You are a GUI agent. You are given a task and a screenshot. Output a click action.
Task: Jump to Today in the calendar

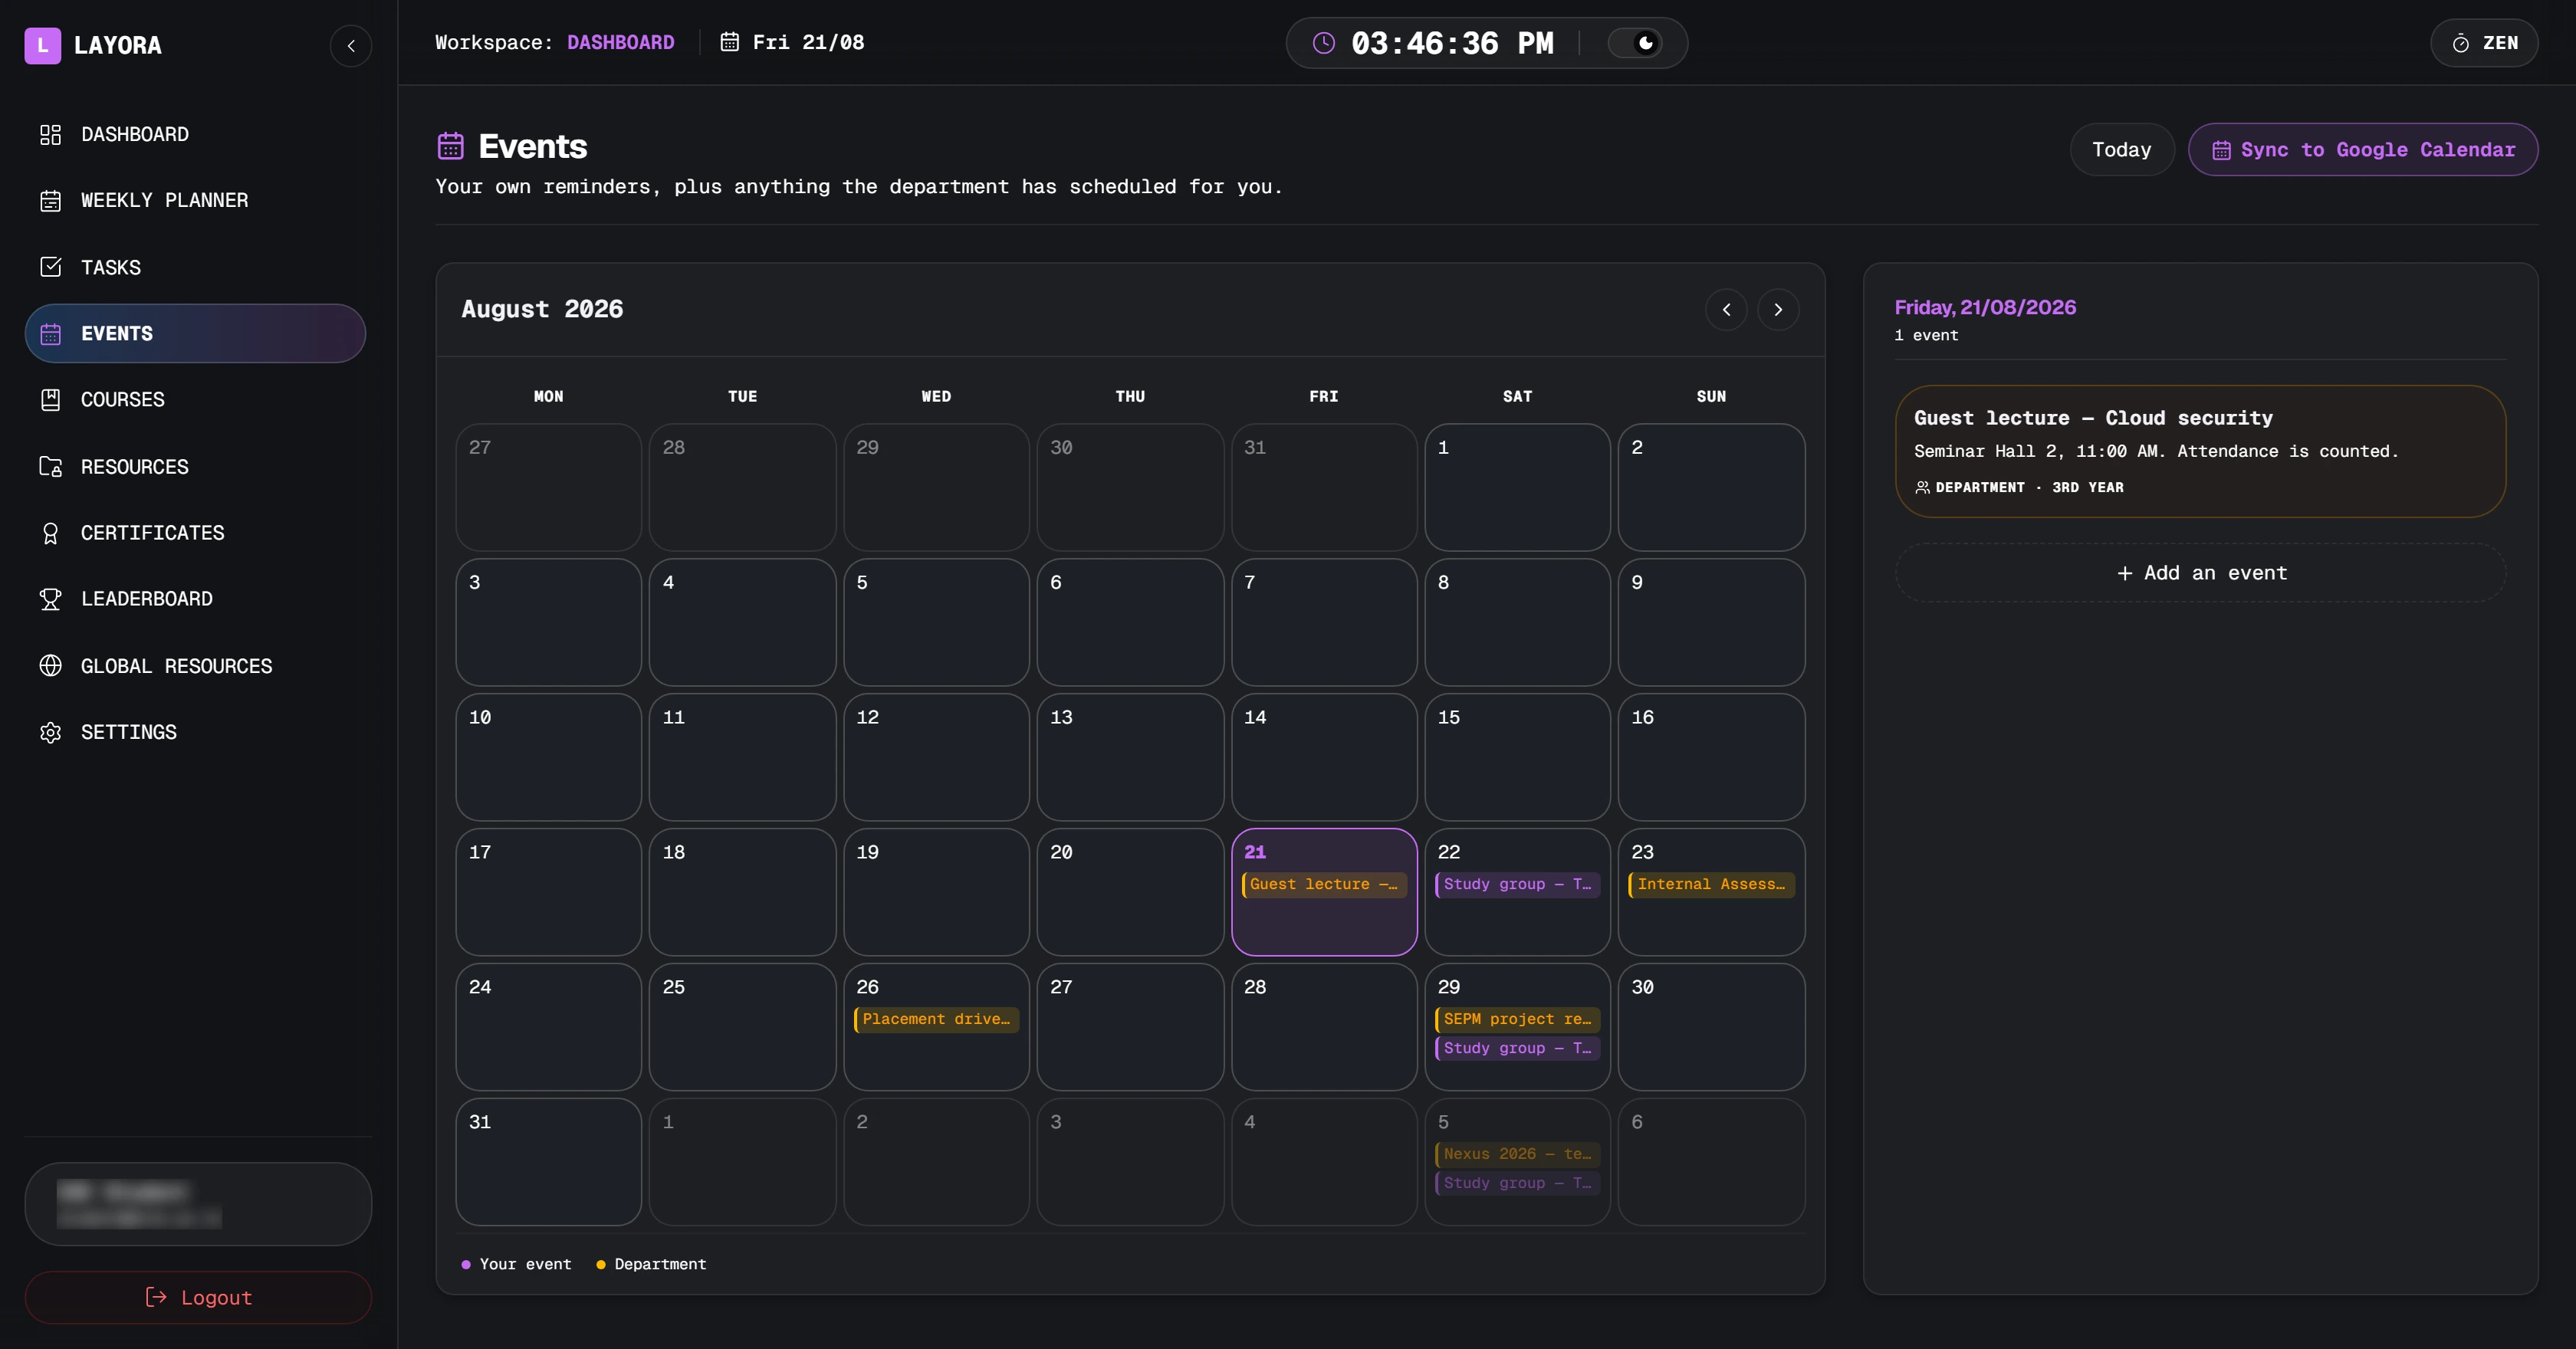pos(2121,149)
